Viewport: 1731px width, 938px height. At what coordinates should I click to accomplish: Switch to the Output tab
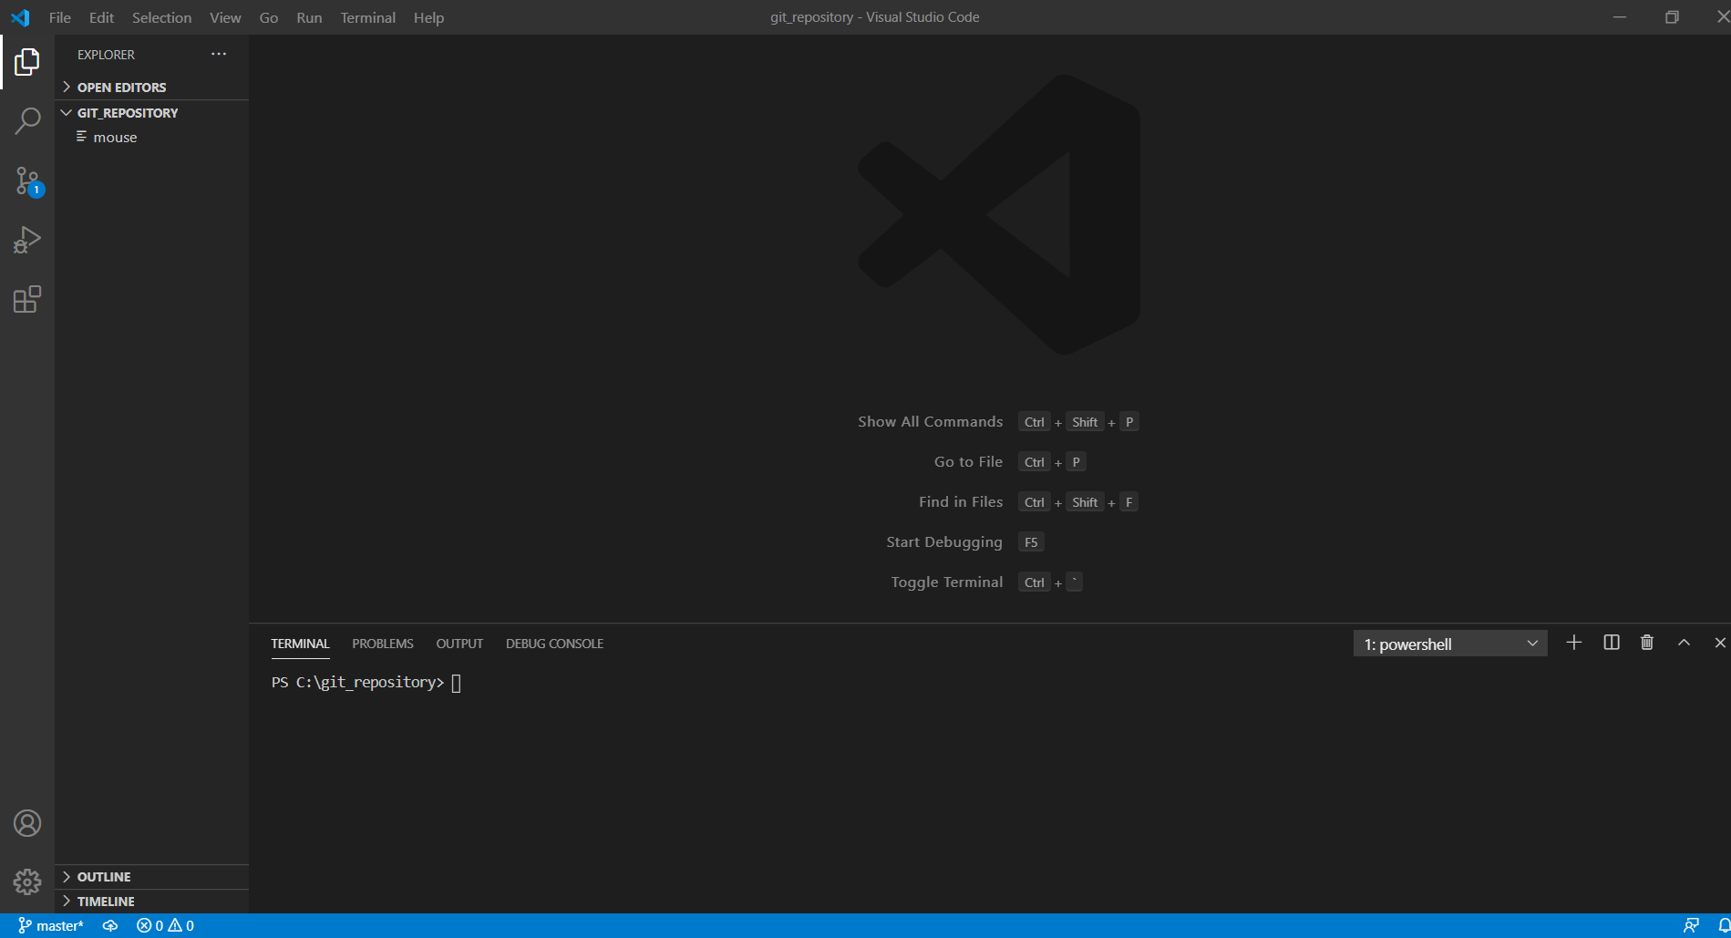[459, 644]
